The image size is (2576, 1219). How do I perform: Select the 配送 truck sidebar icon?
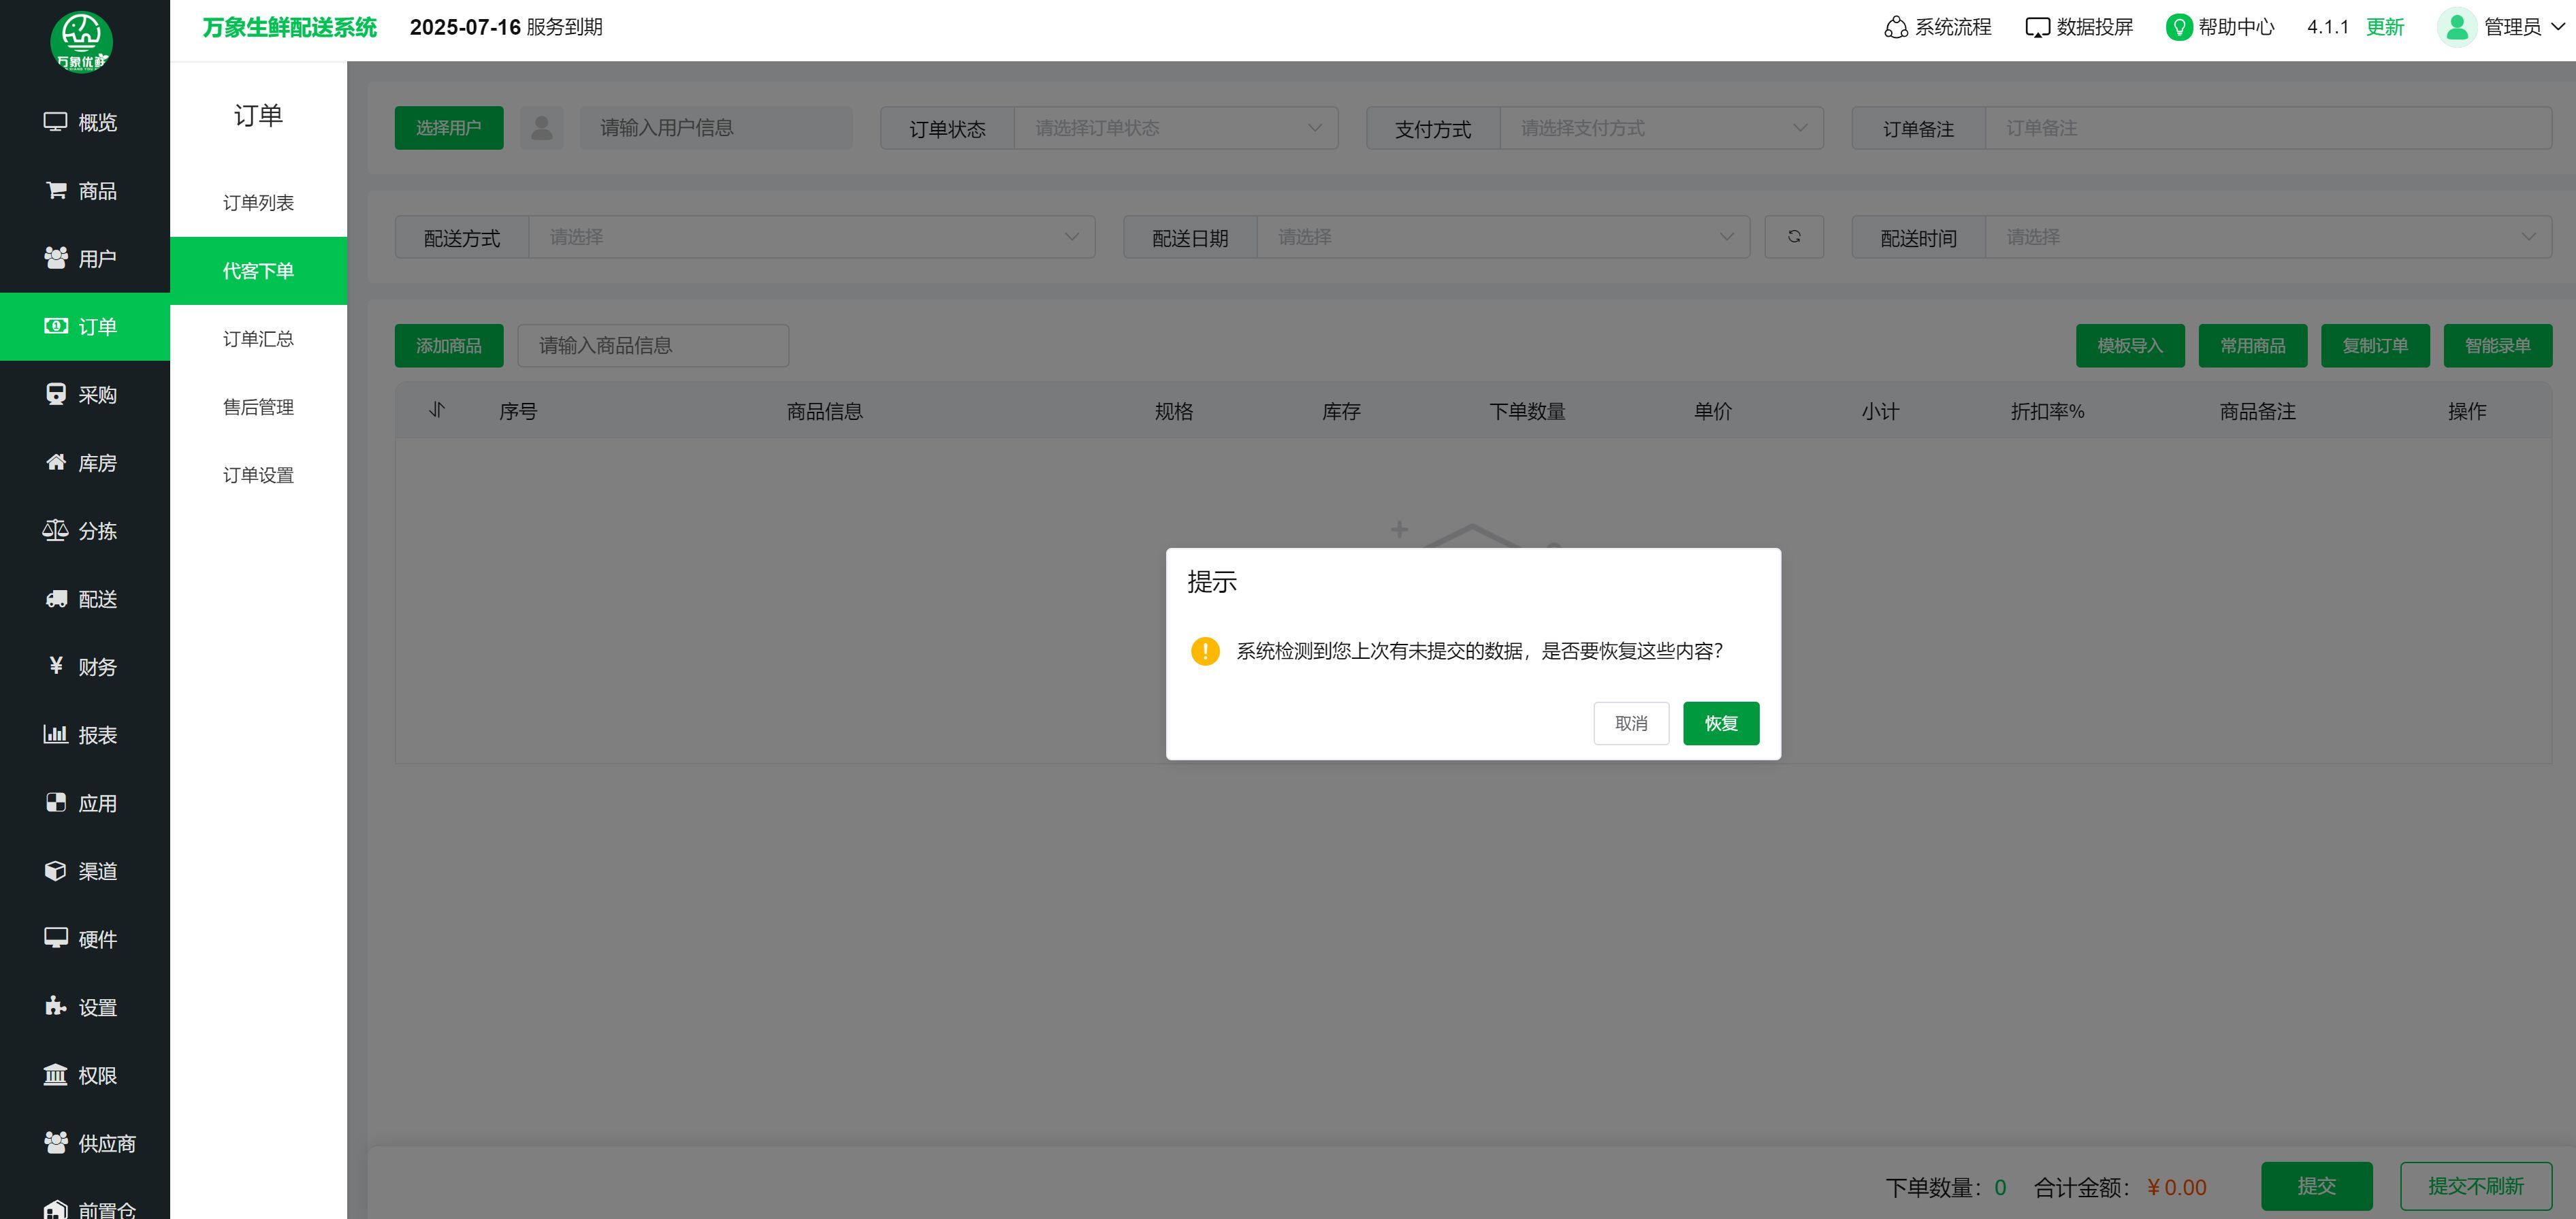[56, 598]
